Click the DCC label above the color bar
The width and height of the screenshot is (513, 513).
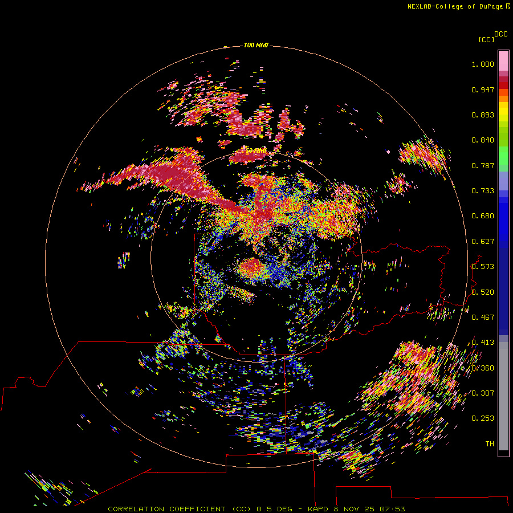(501, 34)
